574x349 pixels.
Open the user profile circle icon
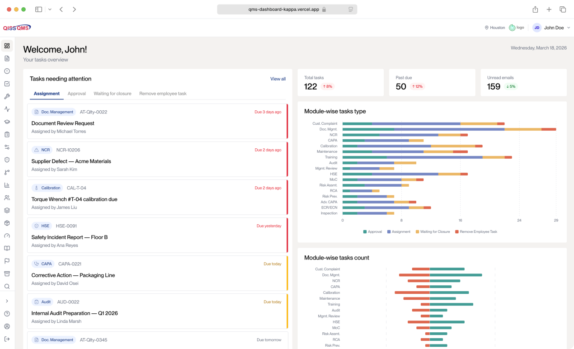click(7, 326)
